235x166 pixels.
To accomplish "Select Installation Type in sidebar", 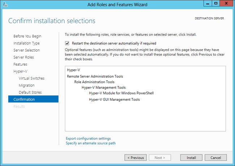I will pyautogui.click(x=26, y=43).
